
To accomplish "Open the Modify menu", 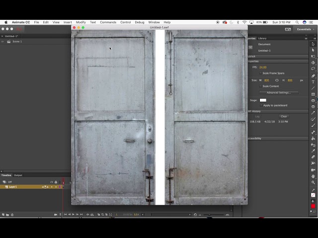I will 80,22.
